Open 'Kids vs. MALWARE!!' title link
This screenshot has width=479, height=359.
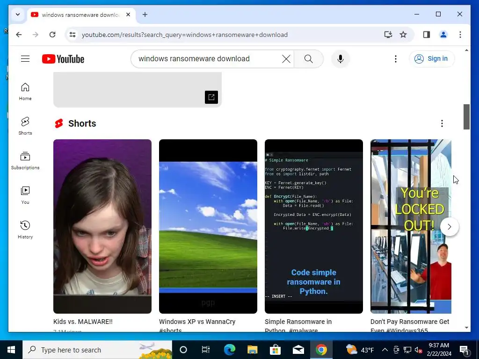click(x=83, y=322)
